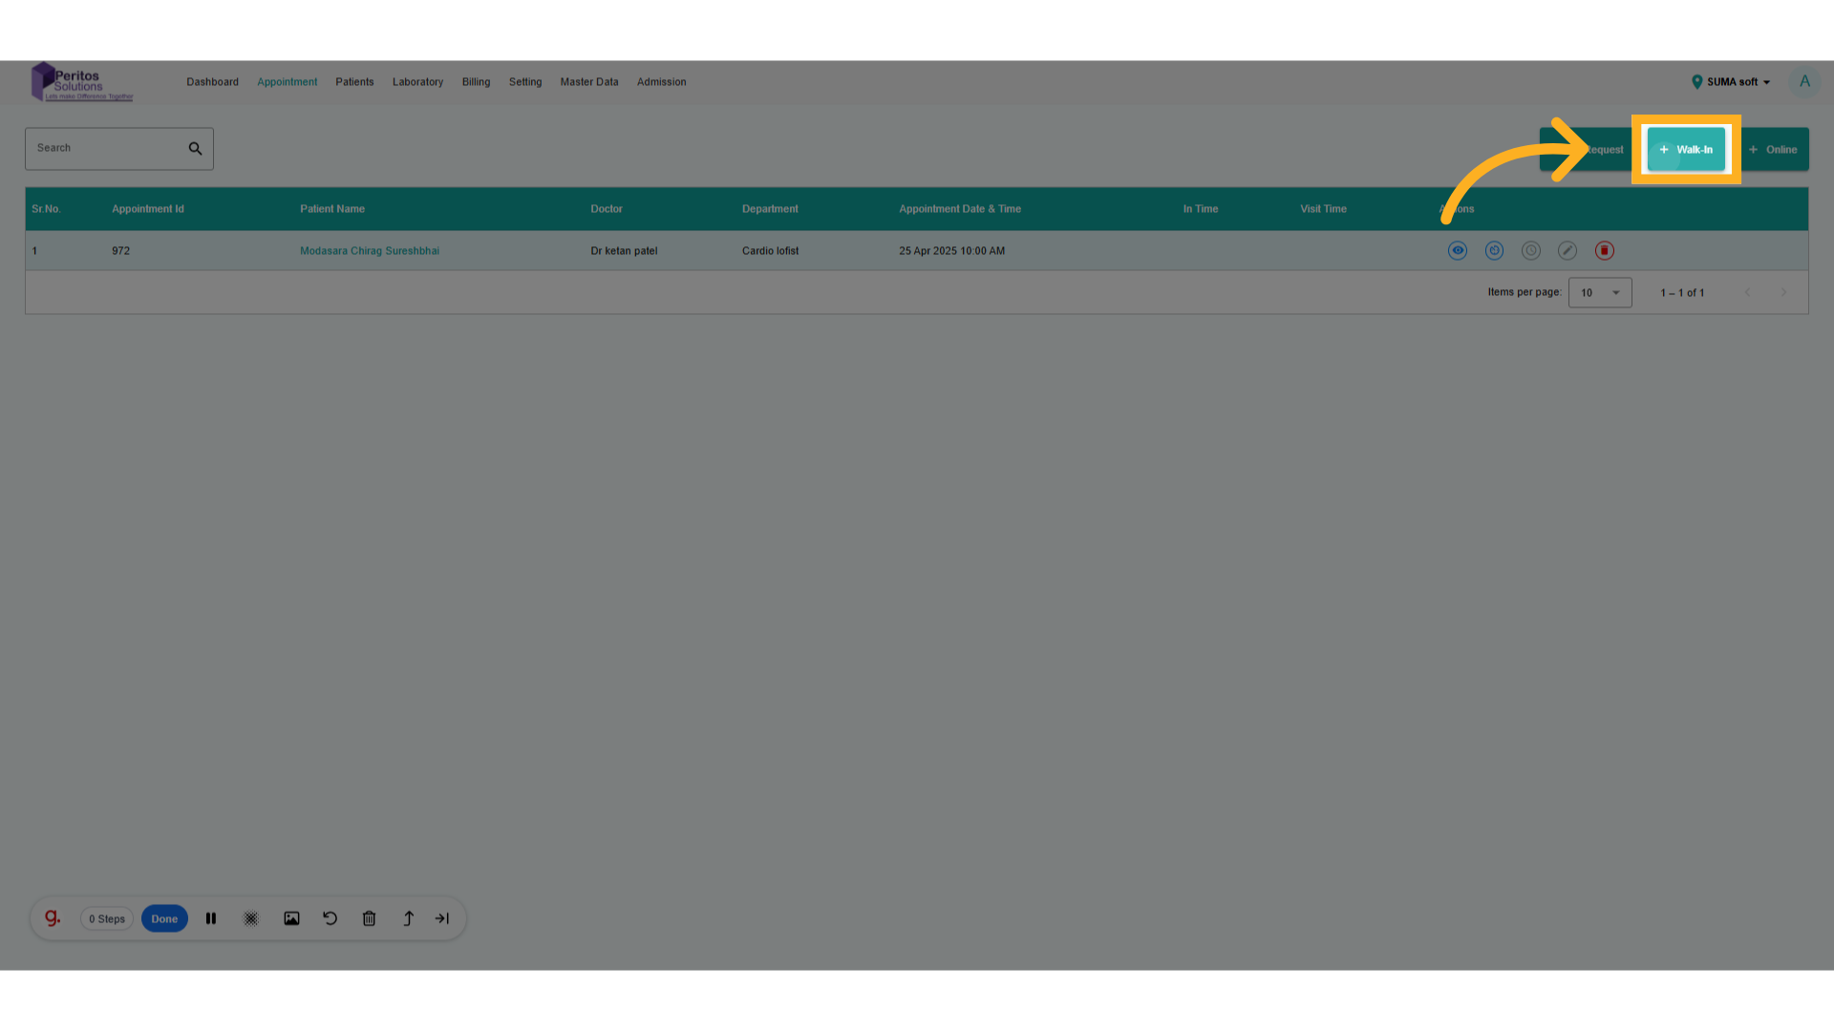Go to the Billing menu

[x=476, y=82]
